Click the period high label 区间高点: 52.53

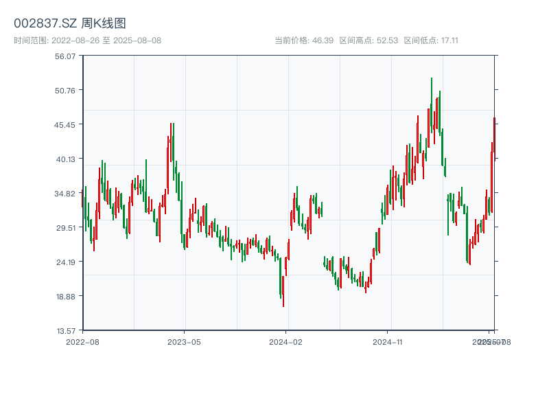point(369,41)
